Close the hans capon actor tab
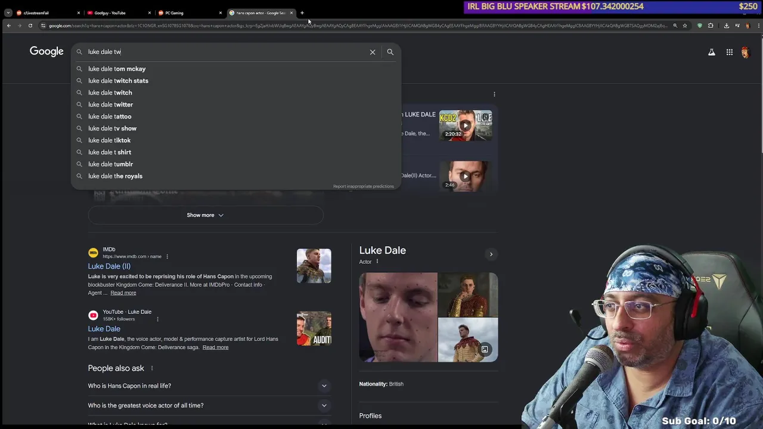Image resolution: width=763 pixels, height=429 pixels. pyautogui.click(x=291, y=13)
